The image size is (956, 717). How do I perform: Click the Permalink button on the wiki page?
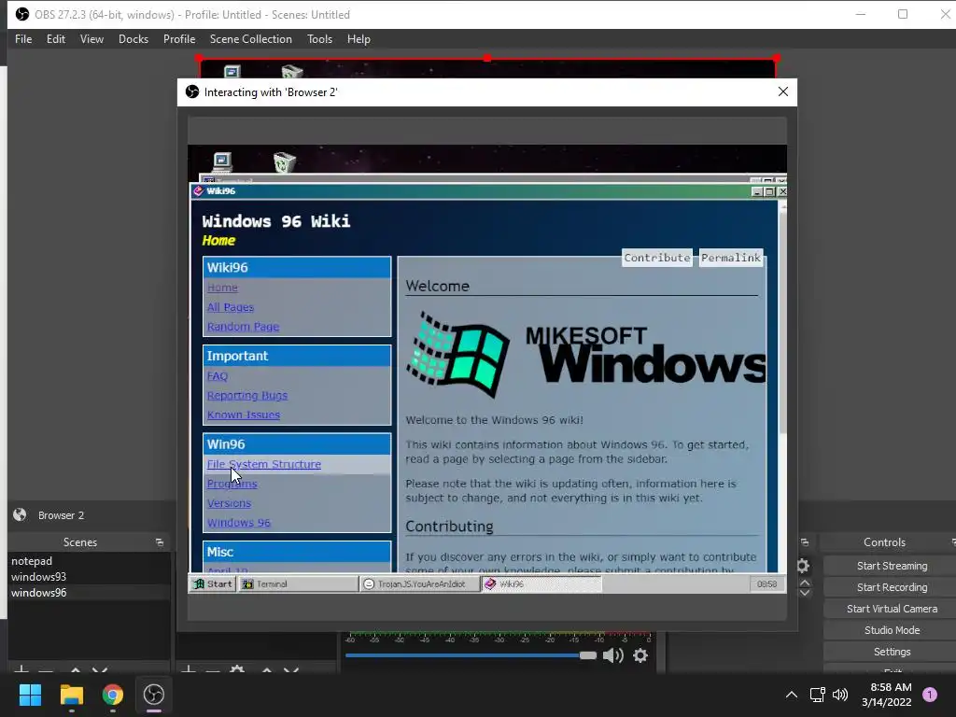click(x=730, y=258)
